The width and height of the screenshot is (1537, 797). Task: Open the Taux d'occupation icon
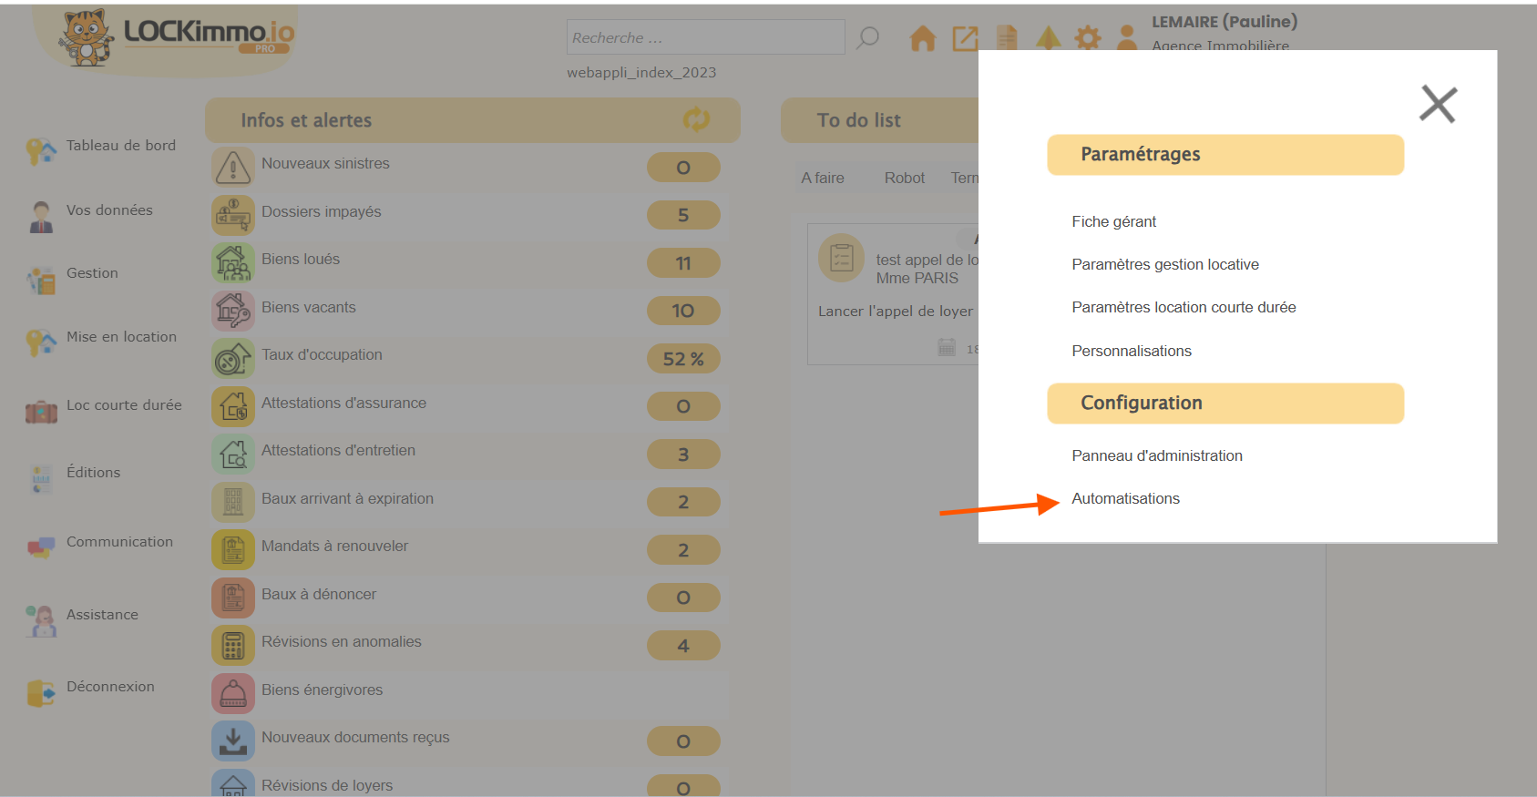233,359
